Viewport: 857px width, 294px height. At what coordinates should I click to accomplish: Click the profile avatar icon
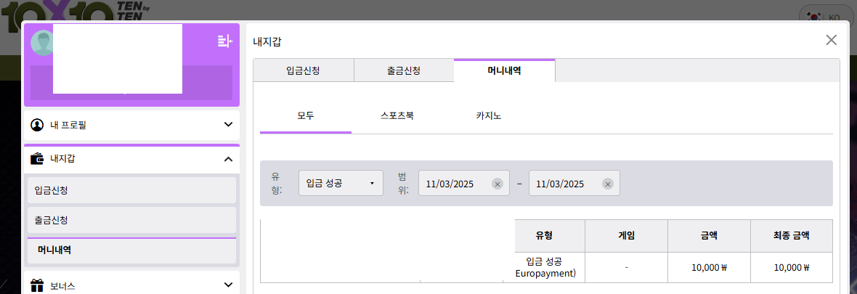42,43
